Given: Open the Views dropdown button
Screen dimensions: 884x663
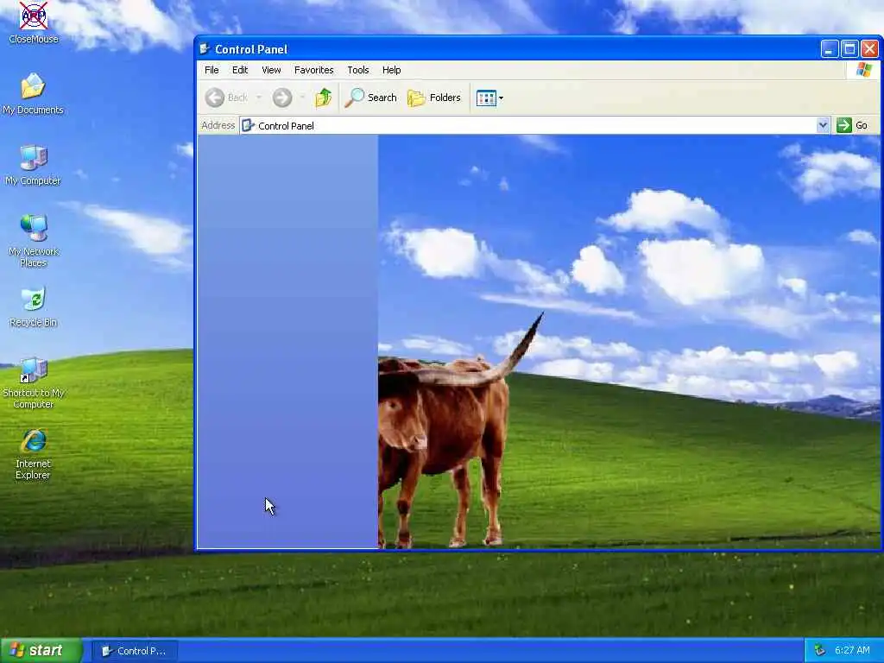Looking at the screenshot, I should pyautogui.click(x=489, y=98).
